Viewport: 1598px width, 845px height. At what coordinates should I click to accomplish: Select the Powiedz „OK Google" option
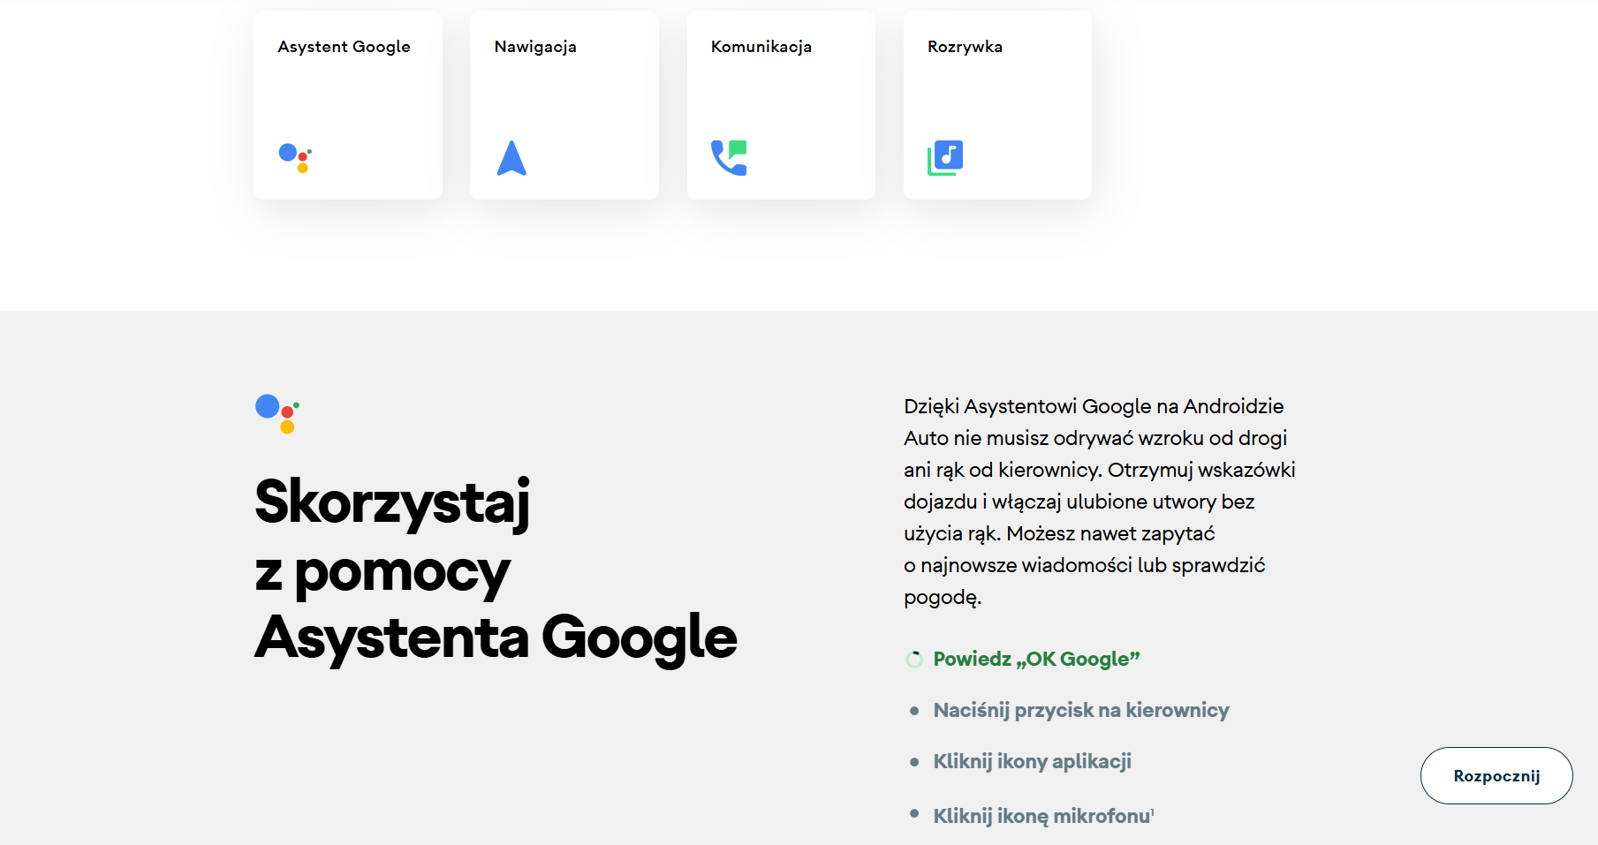click(x=1036, y=659)
